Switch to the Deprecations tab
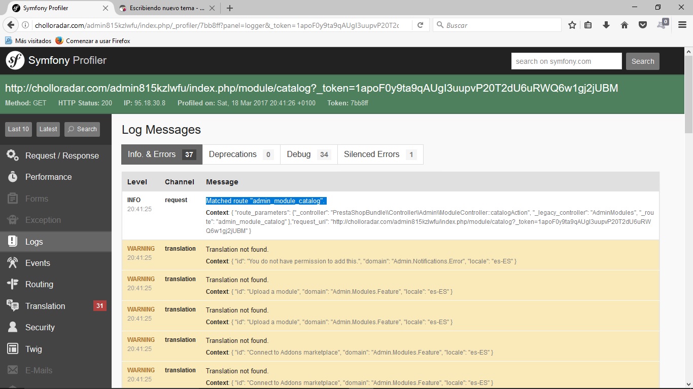Viewport: 693px width, 389px height. (241, 154)
